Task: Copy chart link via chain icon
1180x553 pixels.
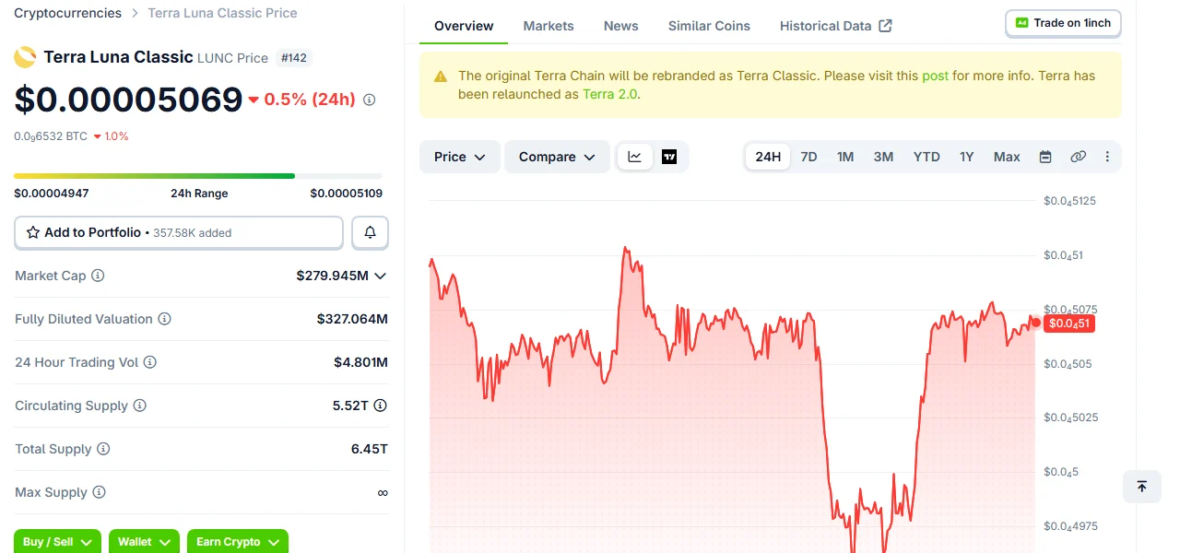Action: point(1078,157)
